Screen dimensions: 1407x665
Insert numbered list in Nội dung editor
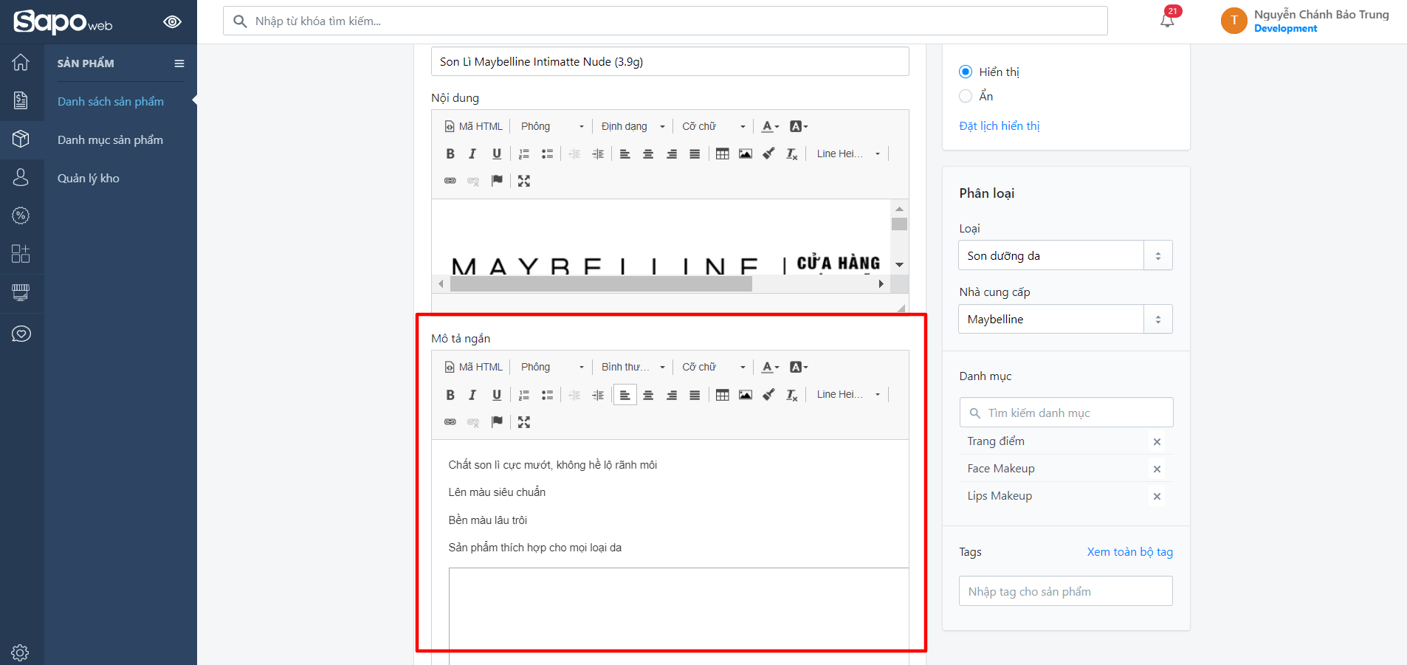pyautogui.click(x=524, y=154)
